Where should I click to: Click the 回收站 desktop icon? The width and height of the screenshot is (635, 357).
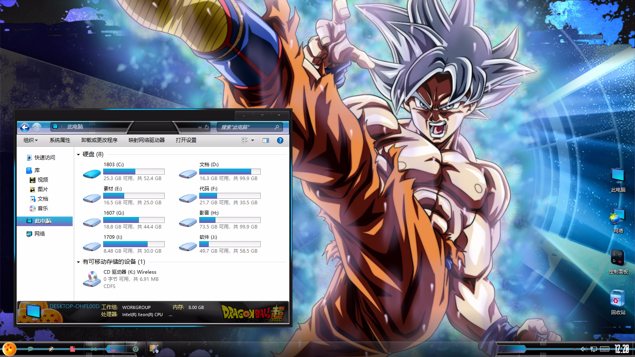point(618,303)
